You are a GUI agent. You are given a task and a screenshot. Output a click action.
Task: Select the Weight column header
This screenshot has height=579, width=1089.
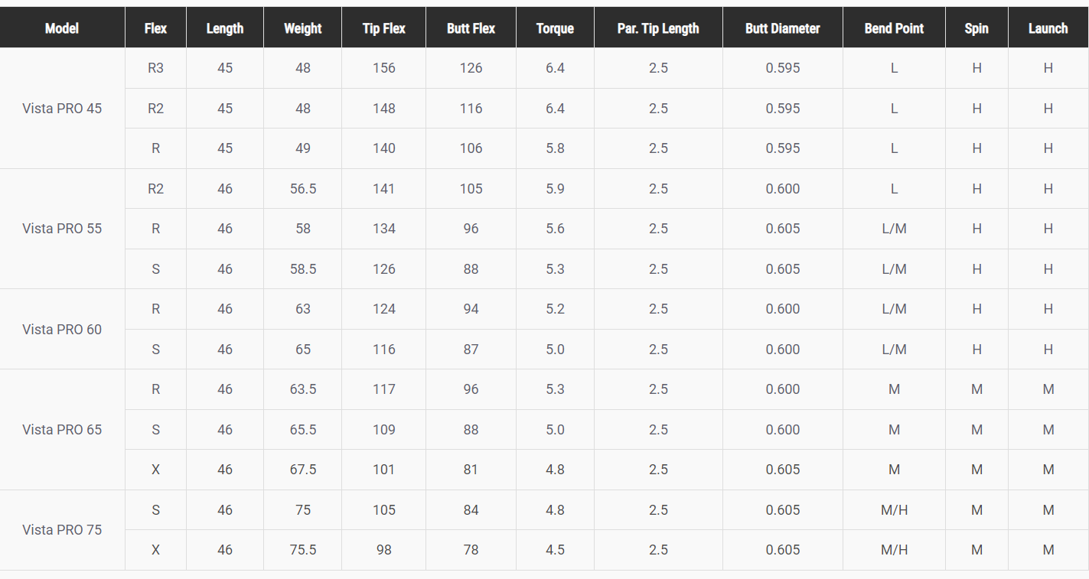[x=302, y=28]
